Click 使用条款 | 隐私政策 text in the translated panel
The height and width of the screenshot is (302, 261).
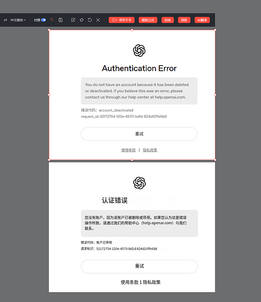point(140,282)
